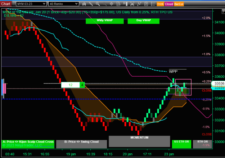The image size is (225, 158).
Task: Click the 33000 price axis label
Action: tap(219, 142)
